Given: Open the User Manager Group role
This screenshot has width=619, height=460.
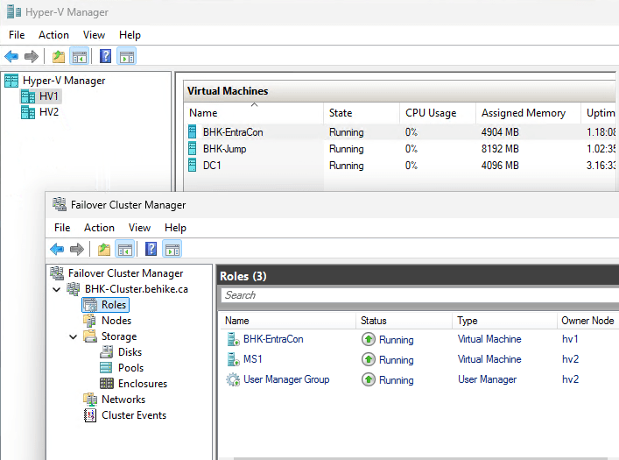Looking at the screenshot, I should [x=286, y=379].
